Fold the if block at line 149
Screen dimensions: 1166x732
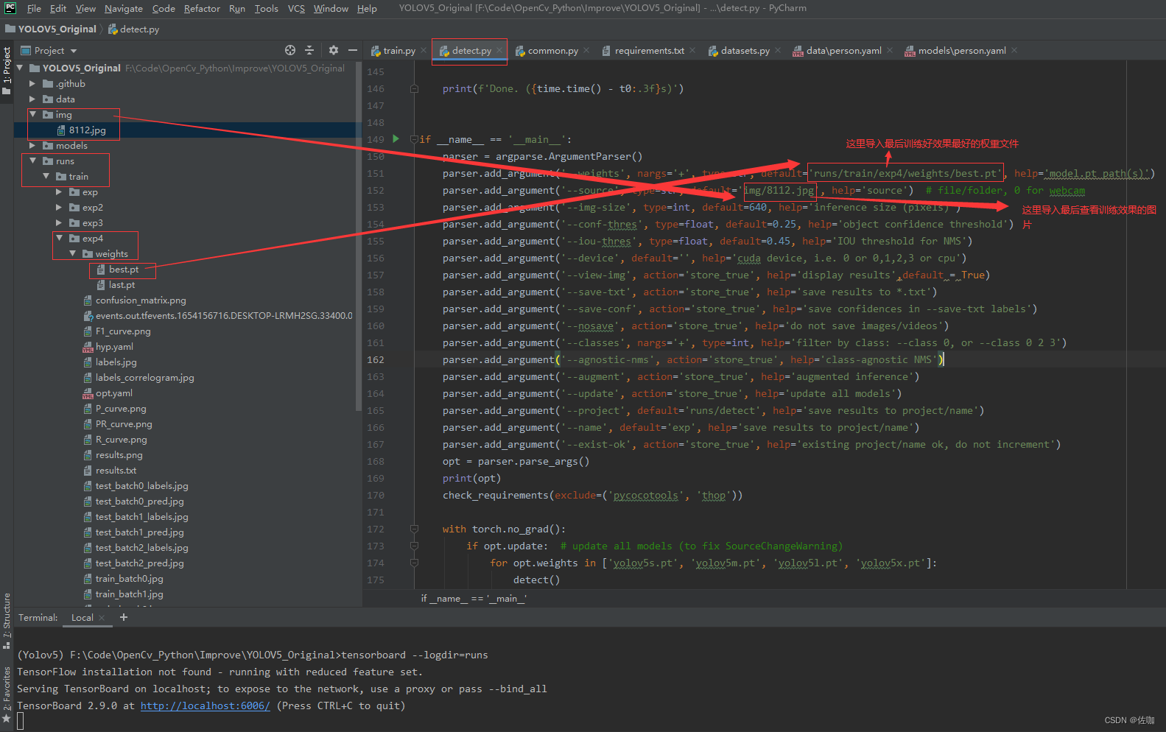414,139
